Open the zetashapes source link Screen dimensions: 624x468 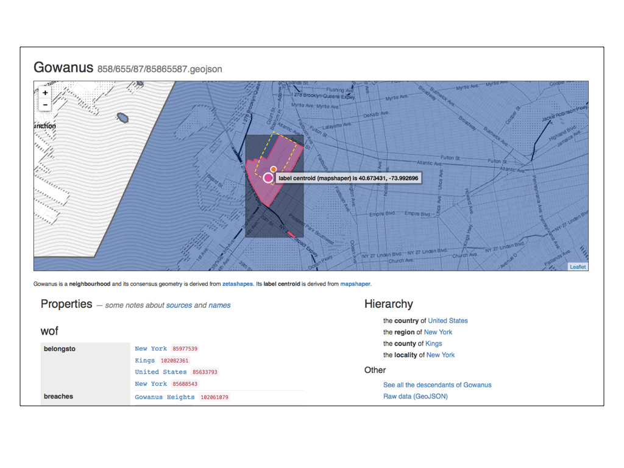point(238,284)
